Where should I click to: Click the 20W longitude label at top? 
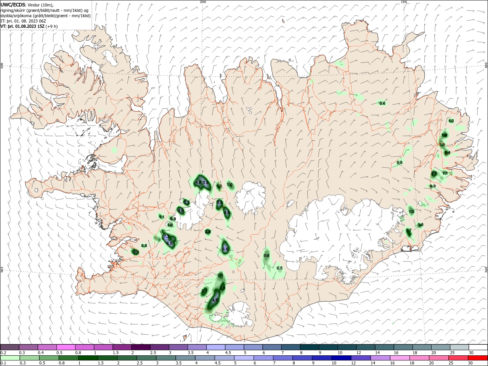pyautogui.click(x=203, y=2)
